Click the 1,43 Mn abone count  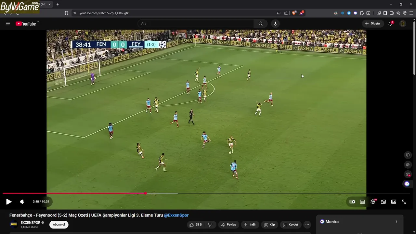coord(29,227)
